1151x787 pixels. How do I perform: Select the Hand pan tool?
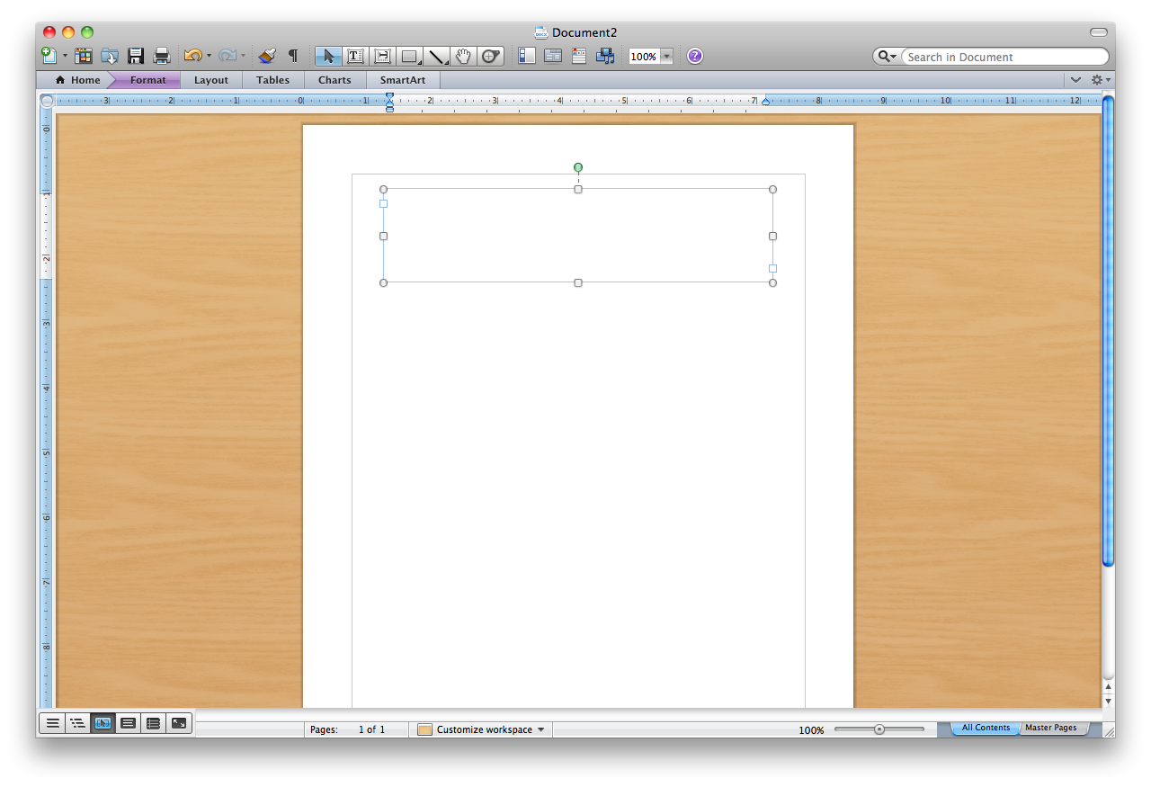tap(463, 57)
